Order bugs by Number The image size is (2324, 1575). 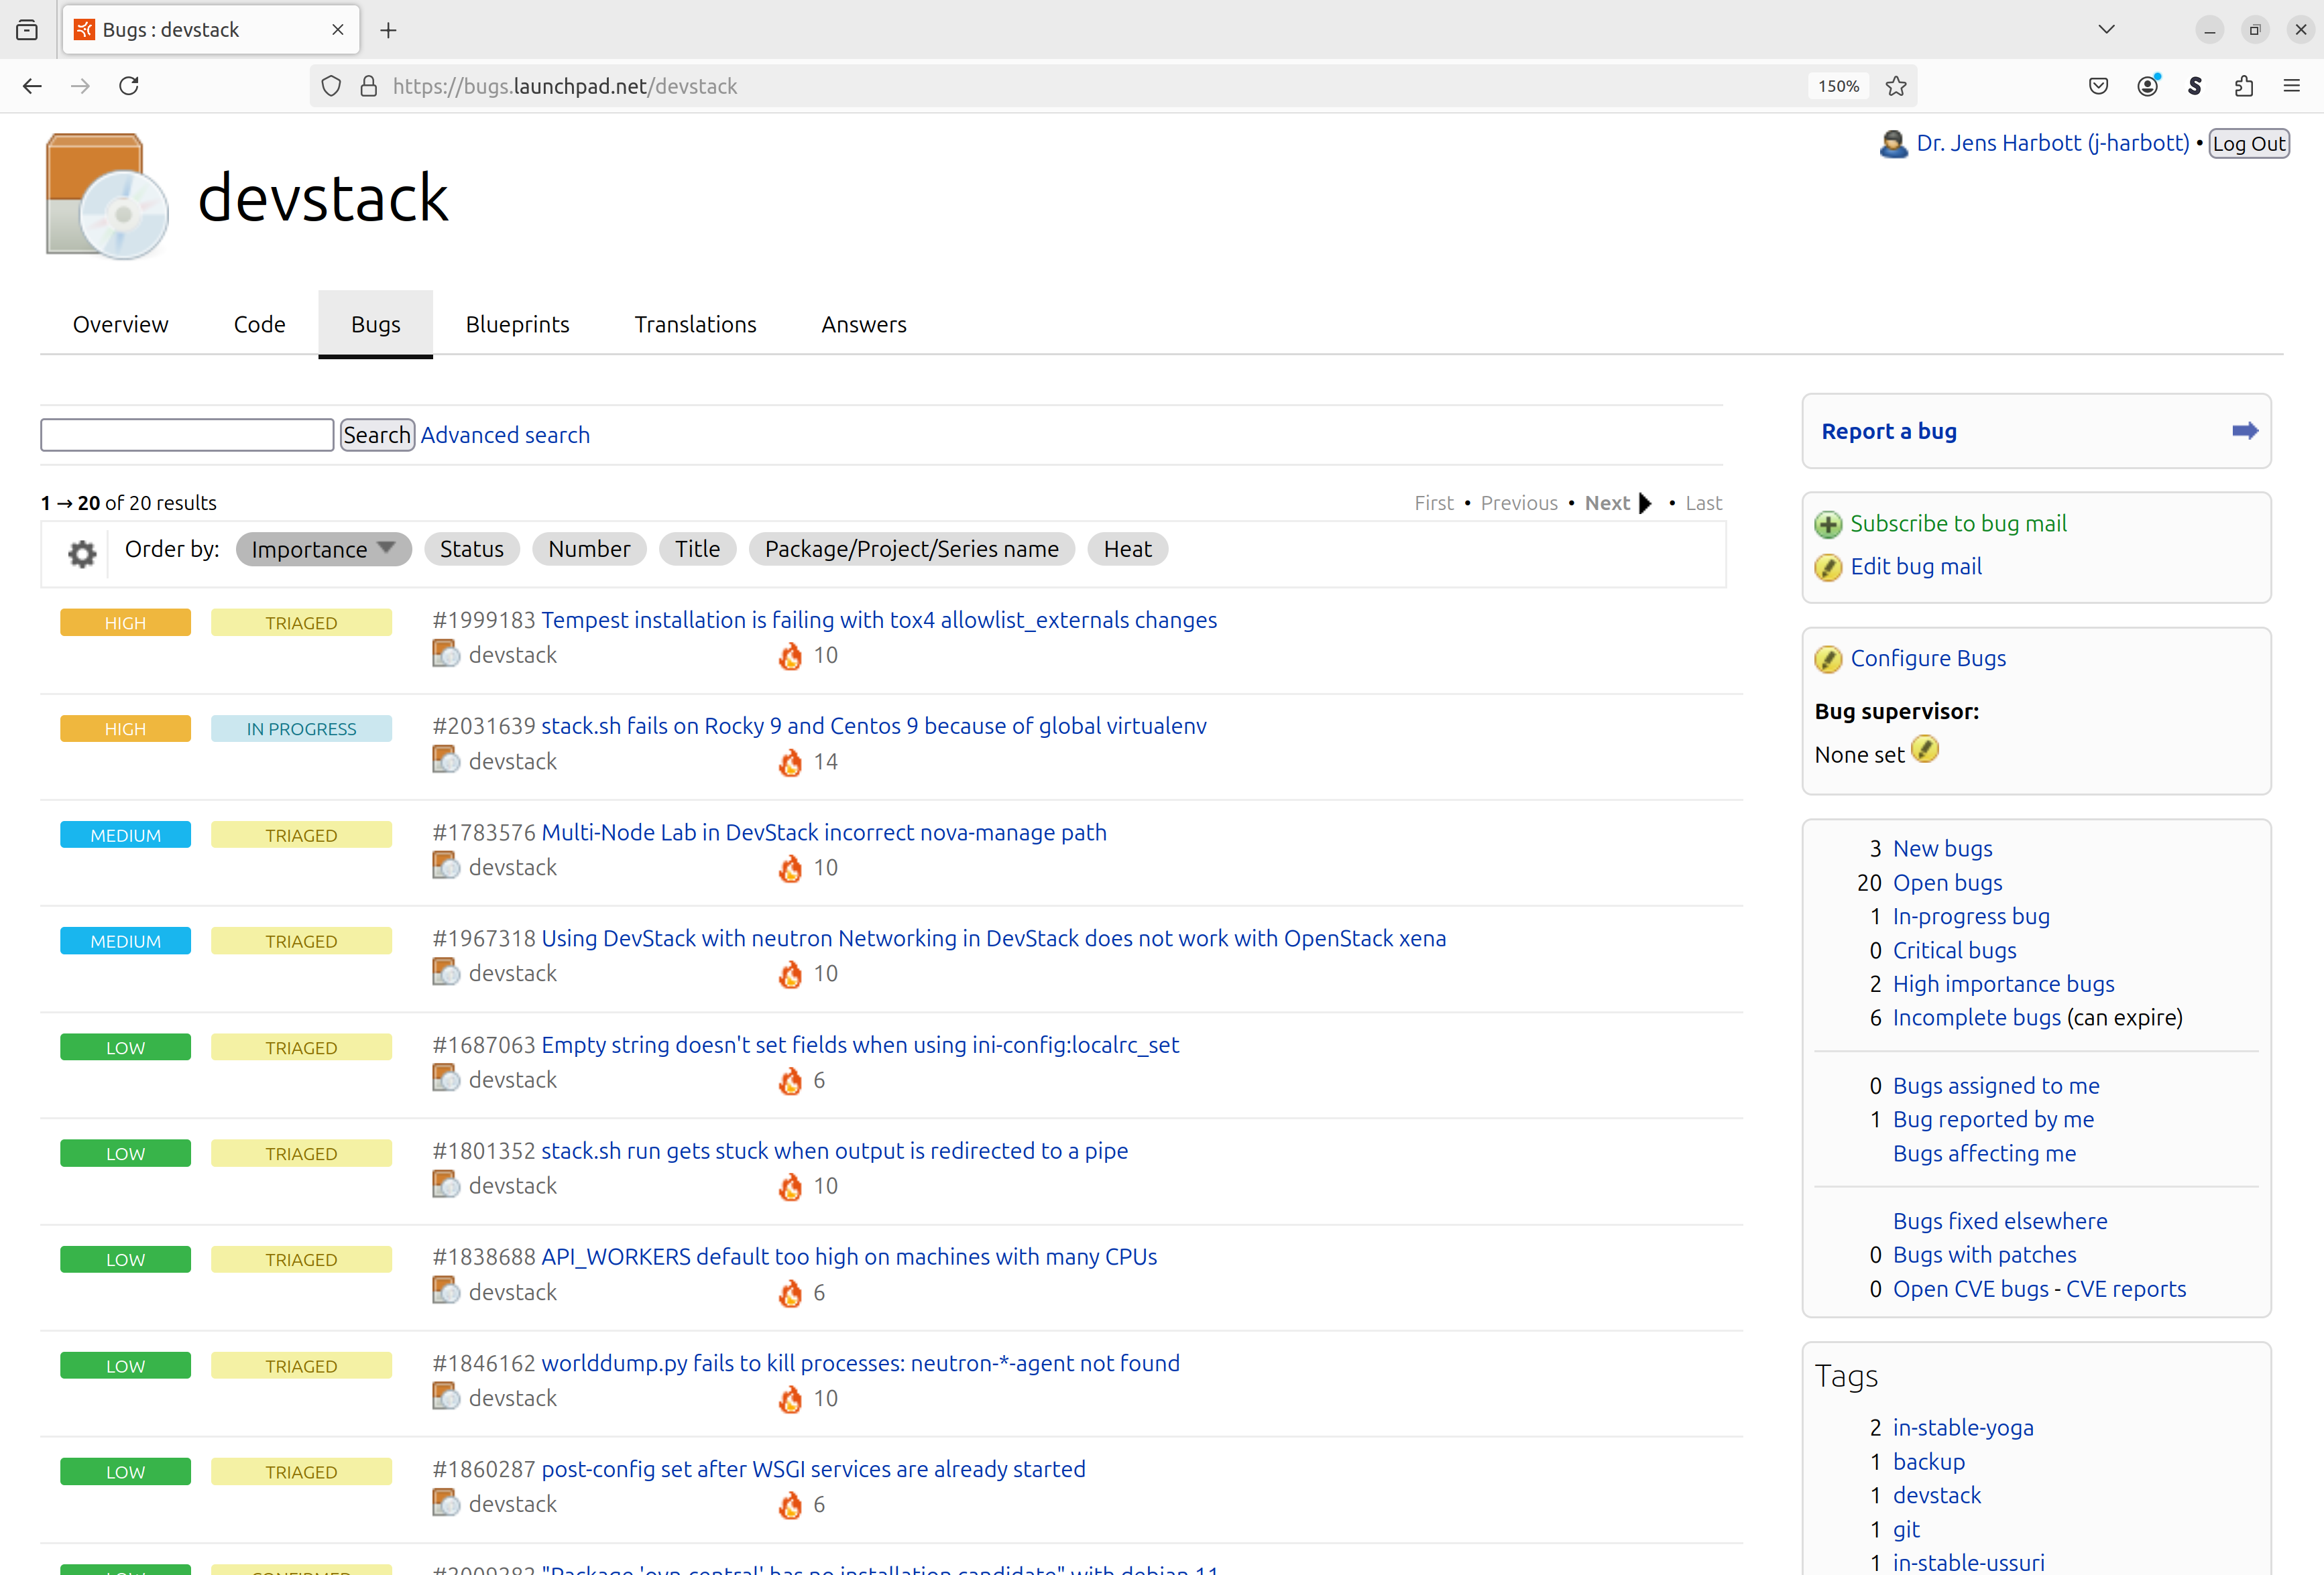tap(588, 550)
